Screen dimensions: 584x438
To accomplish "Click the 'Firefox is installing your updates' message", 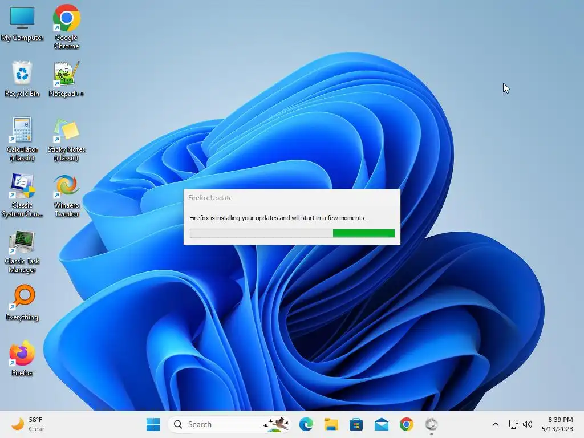I will coord(279,218).
